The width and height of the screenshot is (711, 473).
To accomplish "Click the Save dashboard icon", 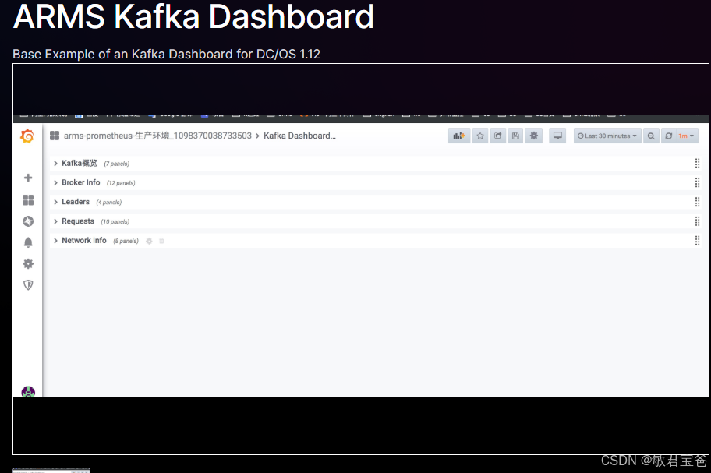I will coord(515,136).
